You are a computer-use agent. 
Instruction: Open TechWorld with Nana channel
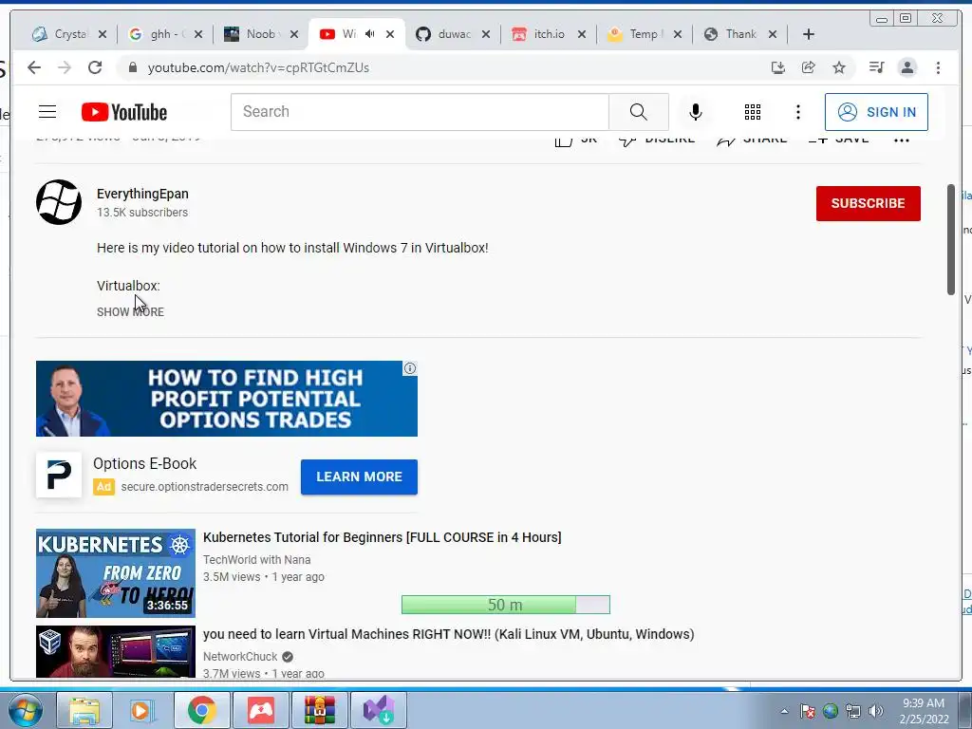coord(256,560)
